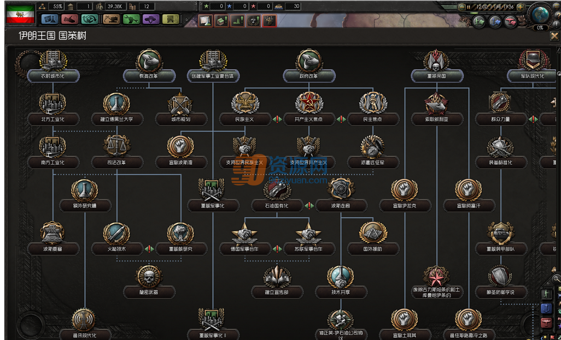Increase game speed with plus button
Viewport: 561px width, 340px height.
coord(521,7)
